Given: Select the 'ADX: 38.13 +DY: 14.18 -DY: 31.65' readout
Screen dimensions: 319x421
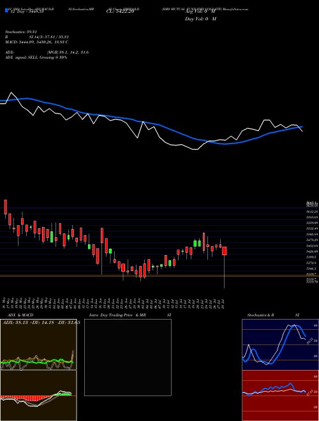Looking at the screenshot, I should (41, 323).
